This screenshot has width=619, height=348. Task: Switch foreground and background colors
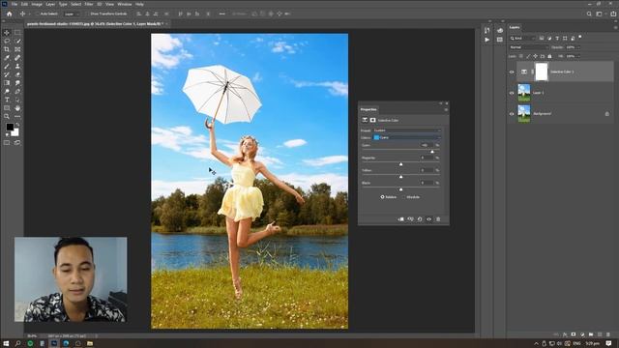(17, 125)
